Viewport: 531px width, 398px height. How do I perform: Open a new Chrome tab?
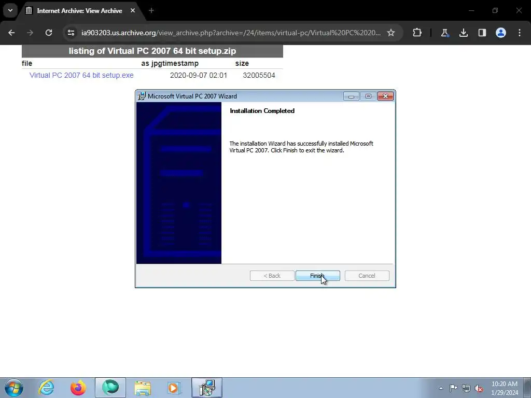(x=151, y=10)
